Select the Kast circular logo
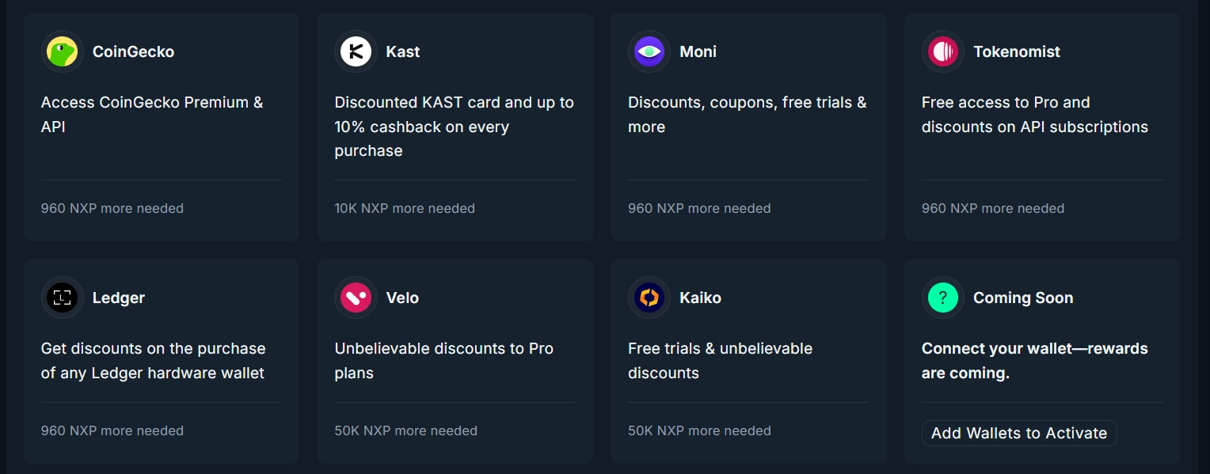 (x=356, y=51)
